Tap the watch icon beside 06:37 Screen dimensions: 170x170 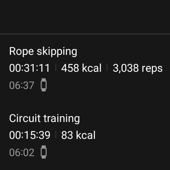44,85
